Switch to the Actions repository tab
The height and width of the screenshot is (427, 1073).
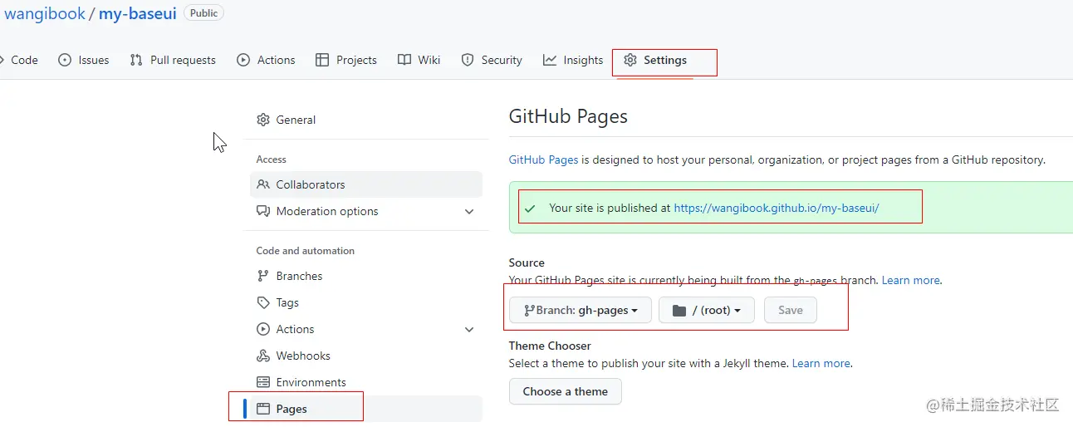(266, 60)
